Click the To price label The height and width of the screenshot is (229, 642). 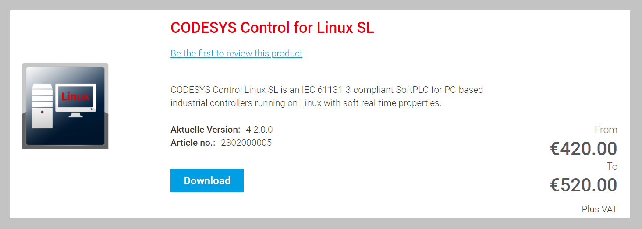pos(612,166)
